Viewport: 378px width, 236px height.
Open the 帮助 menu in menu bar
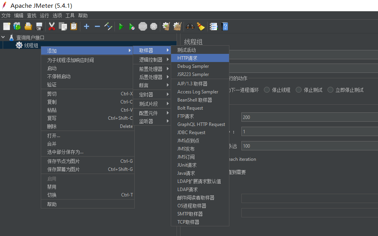[83, 16]
